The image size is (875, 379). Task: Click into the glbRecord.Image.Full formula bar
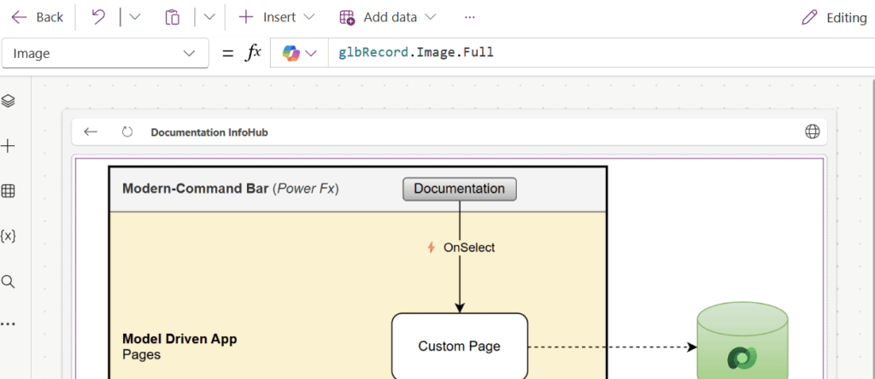(598, 53)
